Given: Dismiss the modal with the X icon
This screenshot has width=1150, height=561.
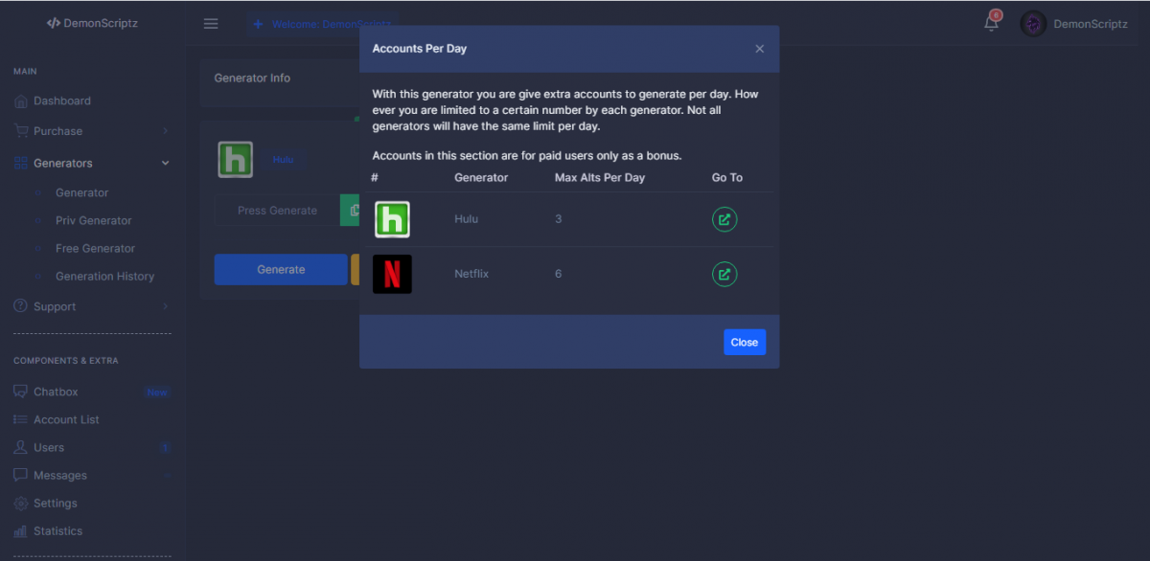Looking at the screenshot, I should [x=760, y=49].
